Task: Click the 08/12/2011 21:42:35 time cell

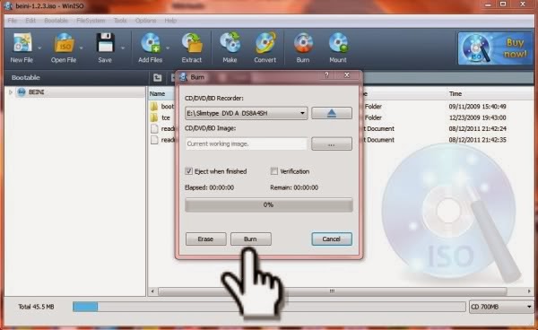Action: point(477,140)
